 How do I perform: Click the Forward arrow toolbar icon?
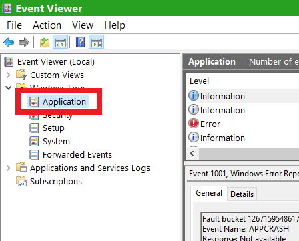coord(24,42)
